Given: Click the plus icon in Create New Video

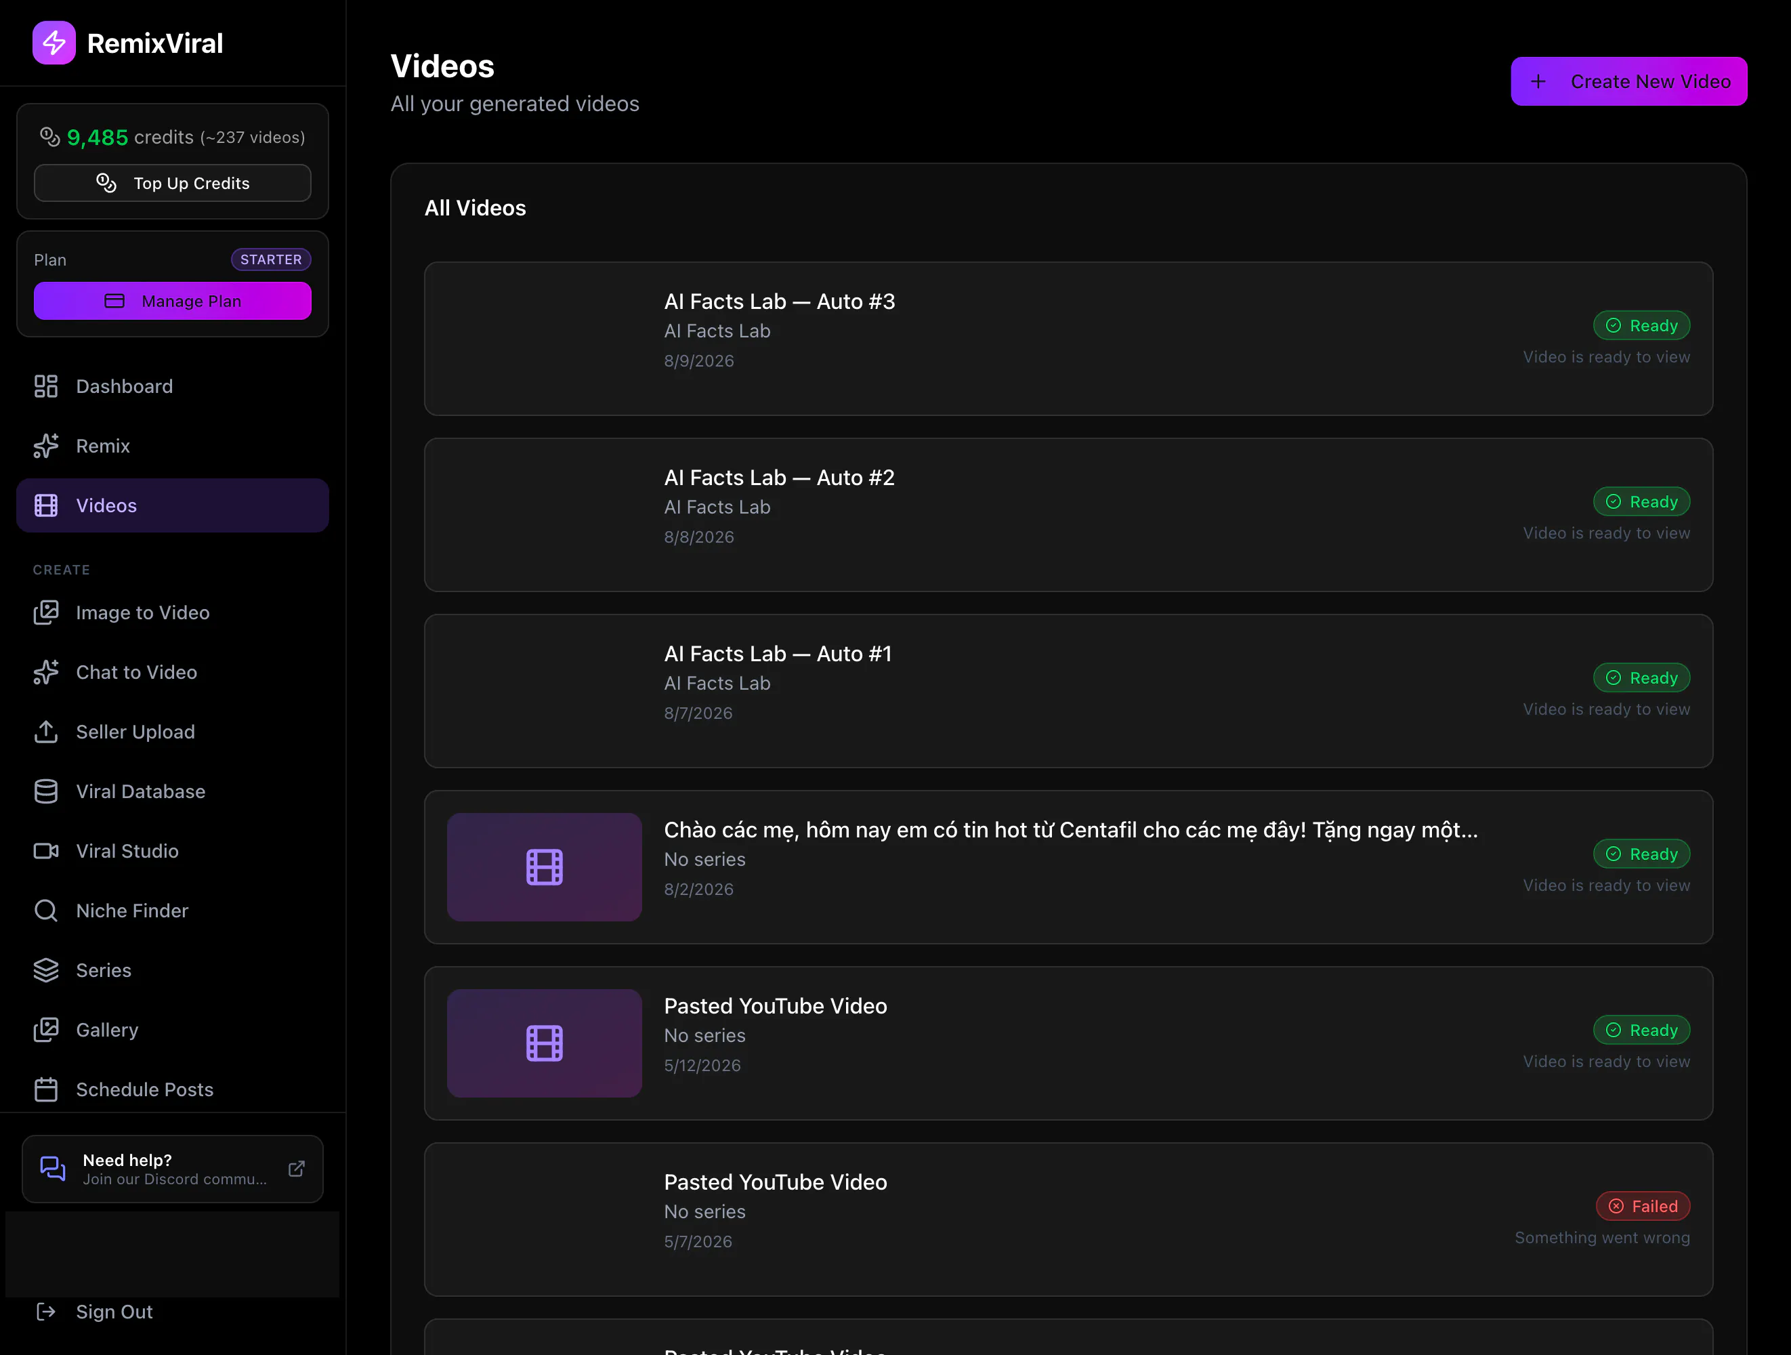Looking at the screenshot, I should pos(1538,82).
